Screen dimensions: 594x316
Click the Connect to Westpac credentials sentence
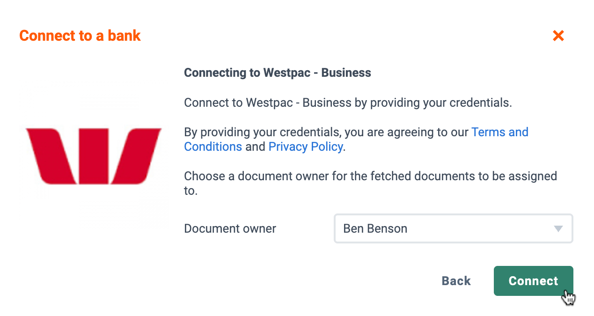(348, 103)
